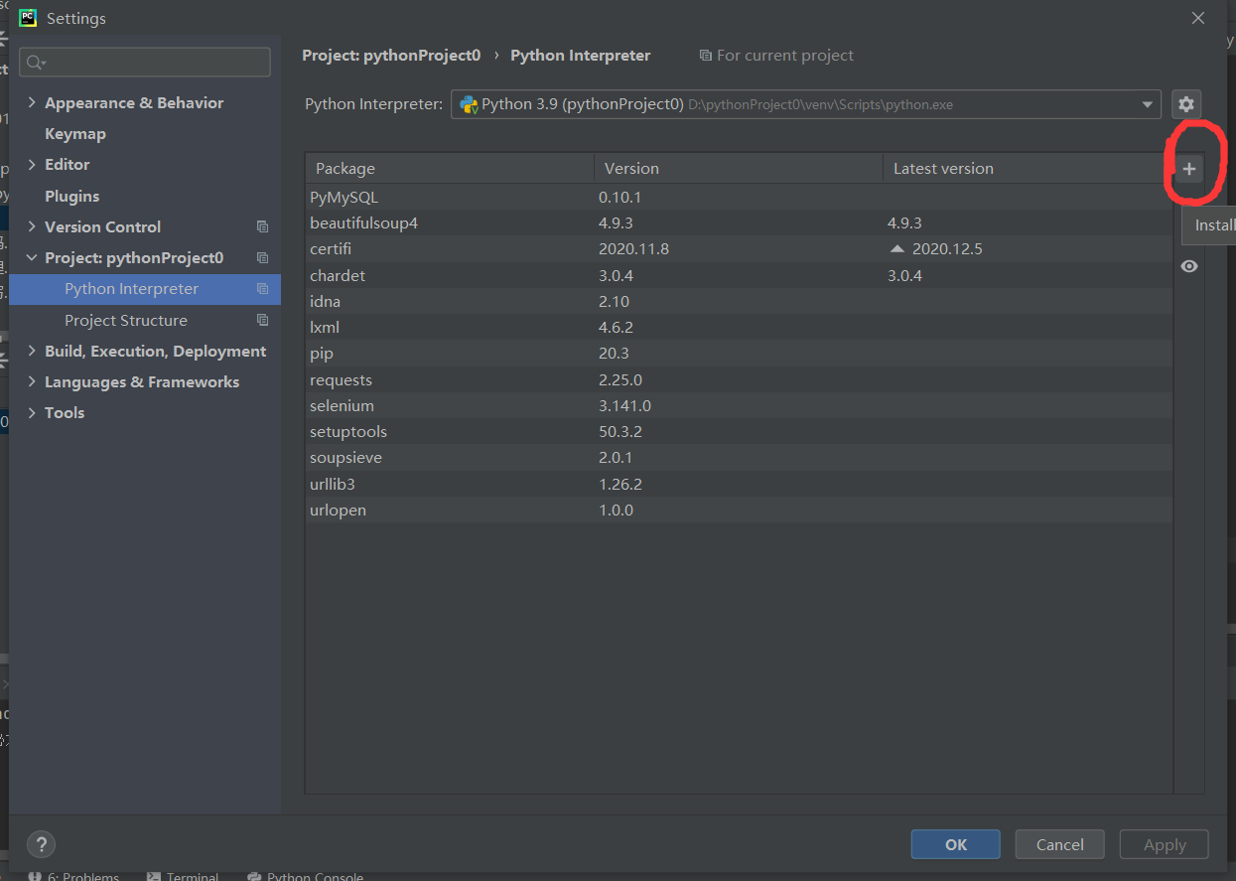Click Project: pythonProject0 breadcrumb link
The image size is (1236, 881).
391,56
